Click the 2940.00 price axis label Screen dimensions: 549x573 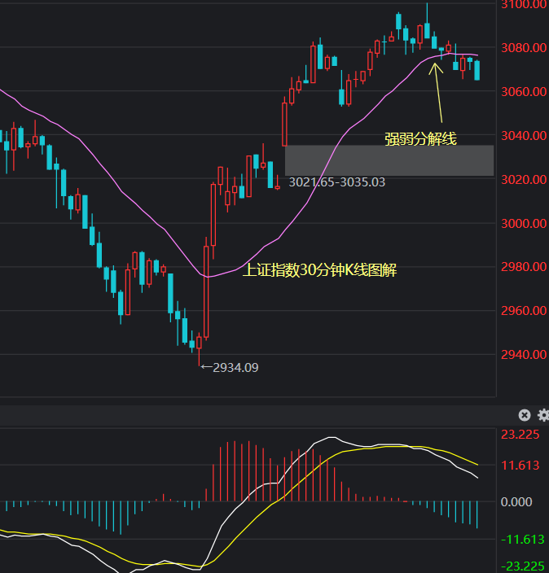[x=523, y=355]
